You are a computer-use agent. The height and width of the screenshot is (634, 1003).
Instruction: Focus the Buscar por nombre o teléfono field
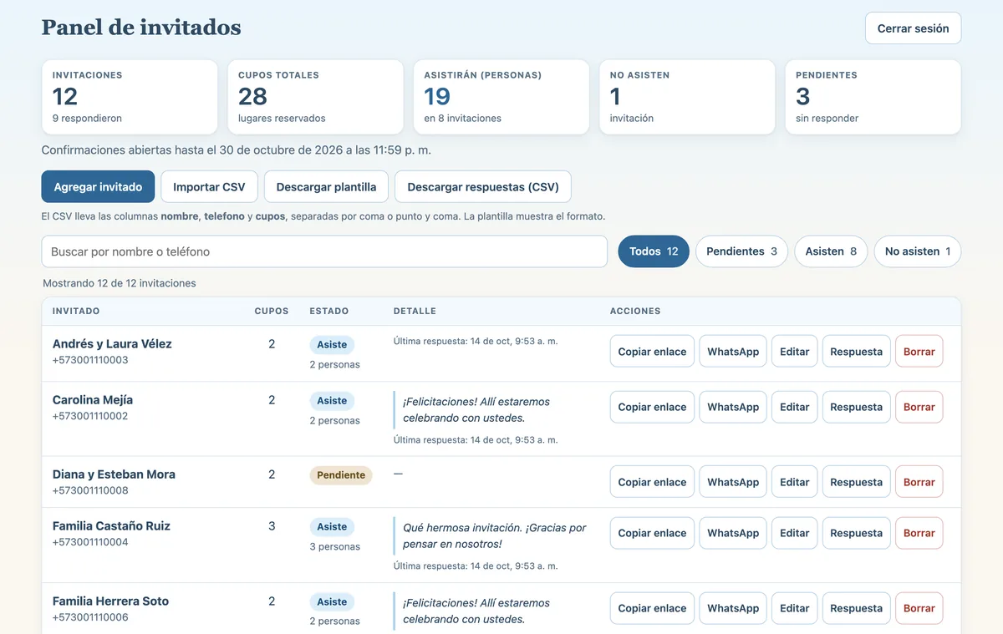[x=324, y=251]
